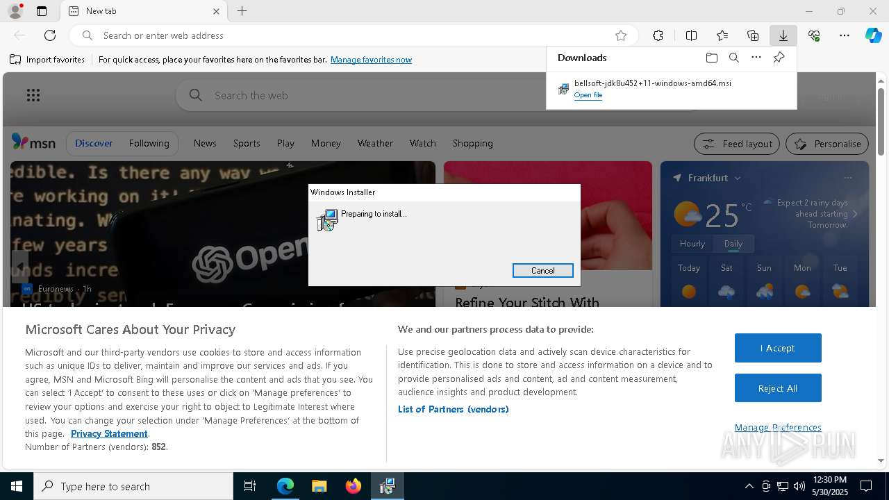Image resolution: width=889 pixels, height=500 pixels.
Task: Toggle the split screen icon
Action: [x=691, y=35]
